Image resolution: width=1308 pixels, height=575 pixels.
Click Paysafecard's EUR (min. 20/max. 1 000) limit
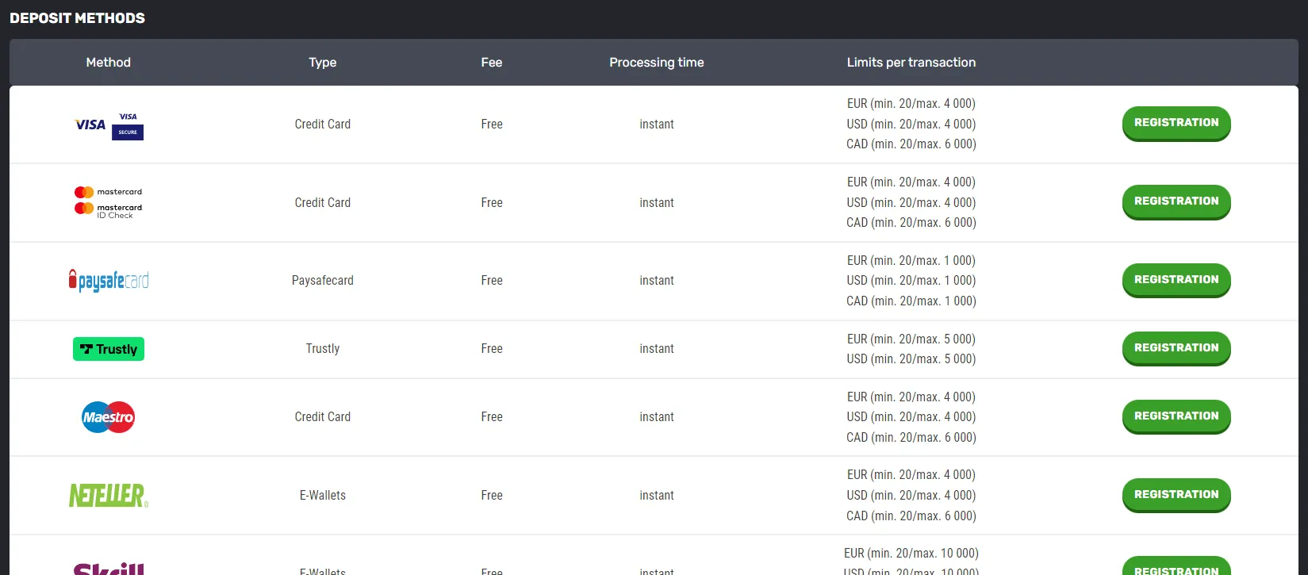point(911,261)
